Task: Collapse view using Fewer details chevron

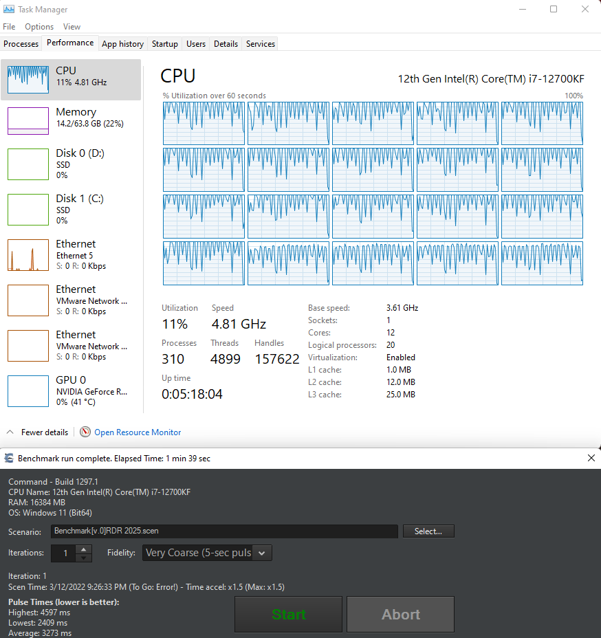Action: click(10, 432)
